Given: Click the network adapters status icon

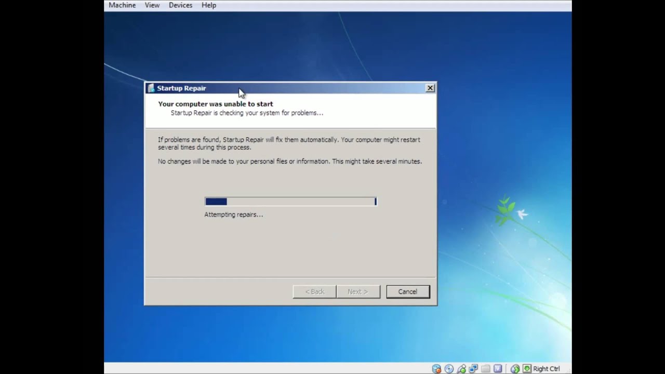Looking at the screenshot, I should click(x=473, y=369).
